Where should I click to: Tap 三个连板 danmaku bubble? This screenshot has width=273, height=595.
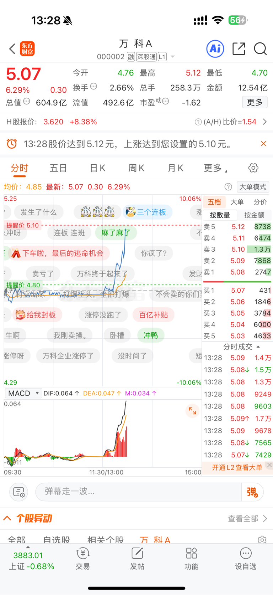tap(147, 212)
